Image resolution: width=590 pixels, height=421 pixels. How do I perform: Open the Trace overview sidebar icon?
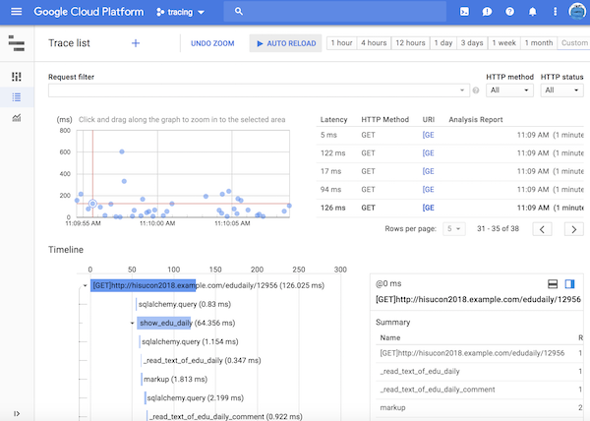16,77
